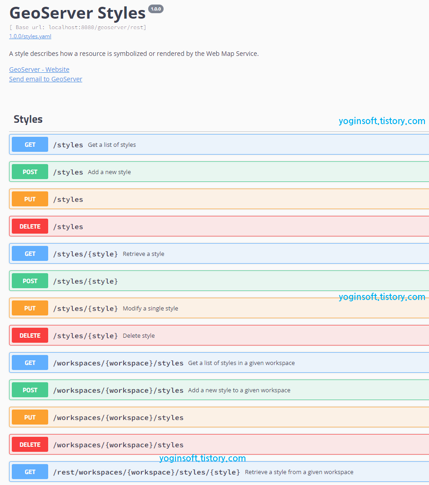Expand DELETE /styles/{style} Delete style
Image resolution: width=429 pixels, height=485 pixels.
click(x=219, y=335)
